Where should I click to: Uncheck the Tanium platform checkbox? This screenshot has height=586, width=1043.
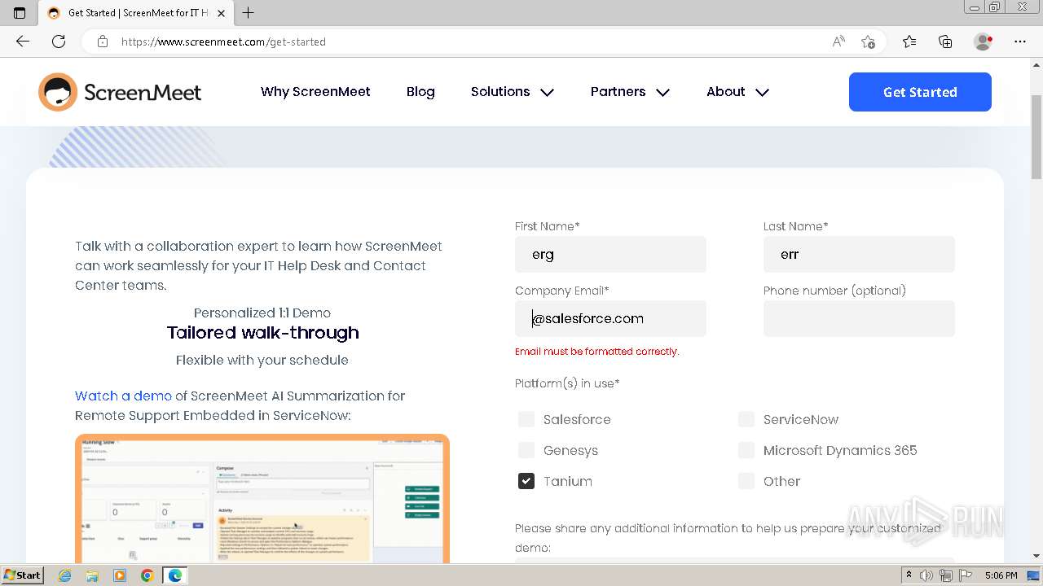[x=526, y=481]
